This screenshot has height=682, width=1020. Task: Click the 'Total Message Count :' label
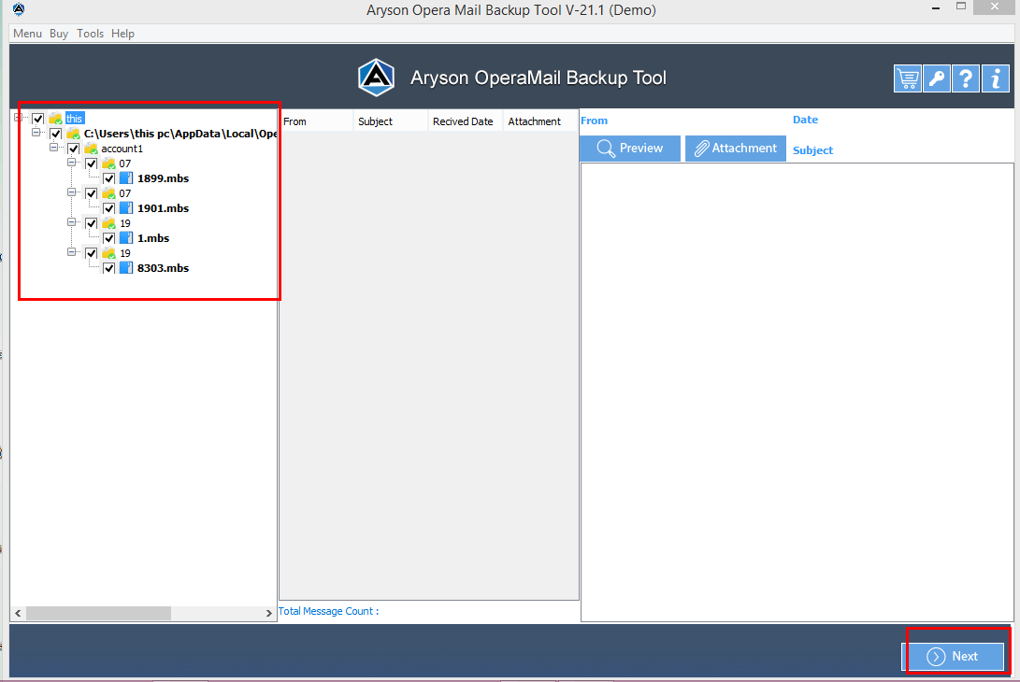click(x=328, y=611)
